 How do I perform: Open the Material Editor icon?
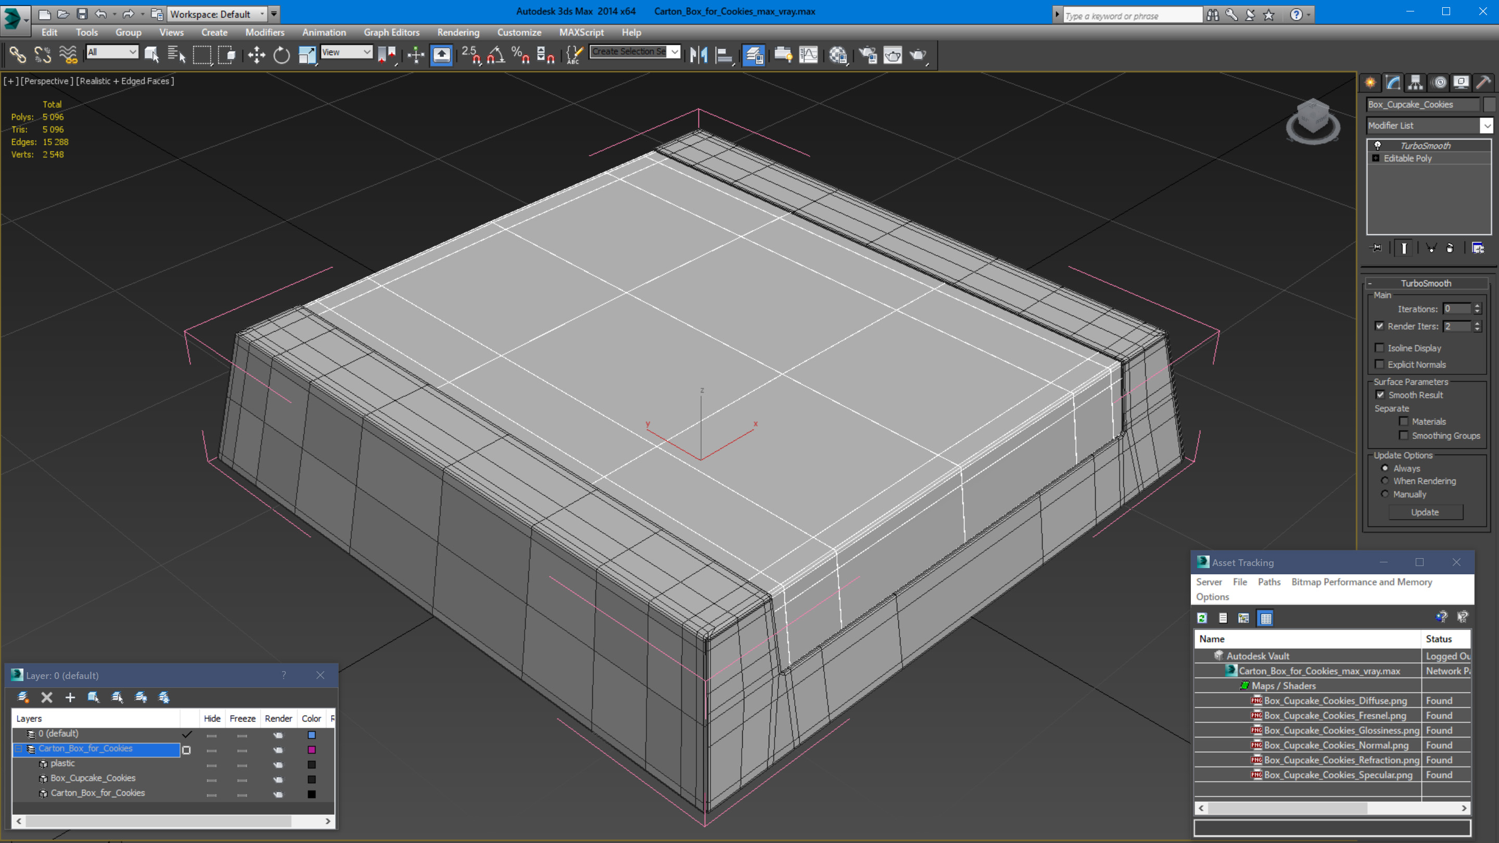(838, 55)
